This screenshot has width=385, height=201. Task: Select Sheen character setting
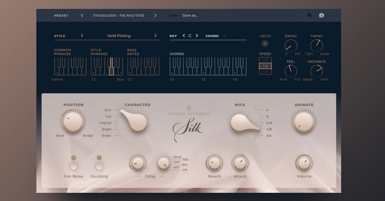tap(106, 136)
